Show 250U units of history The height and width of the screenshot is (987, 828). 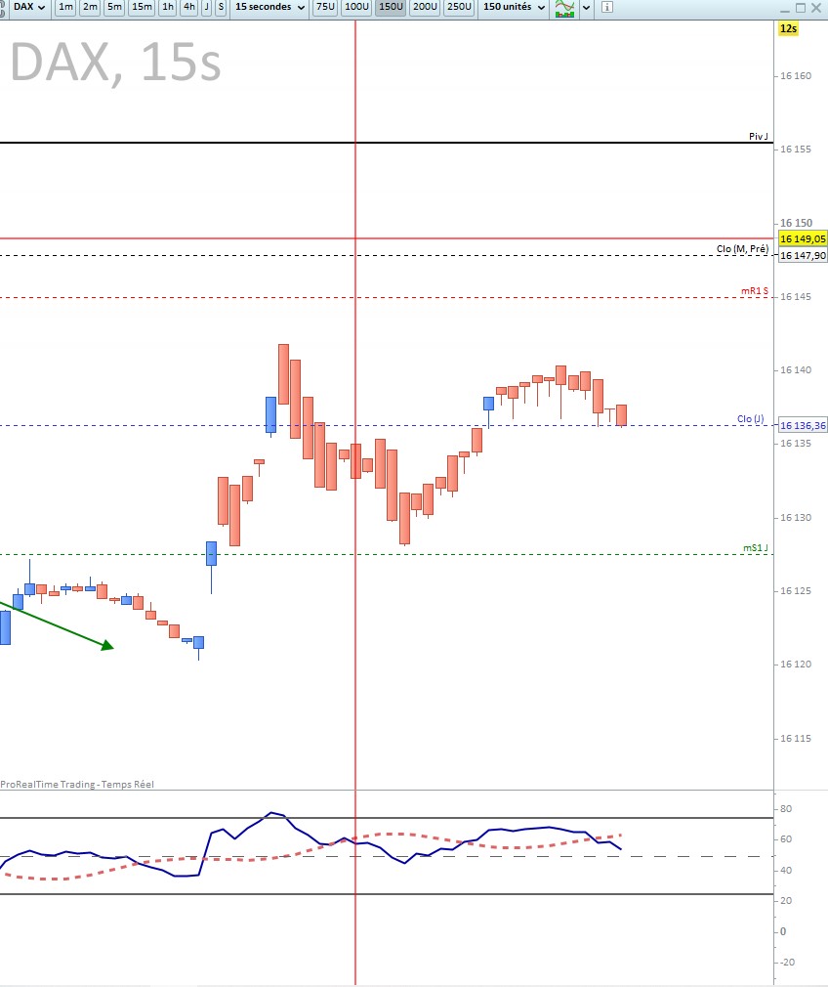click(459, 7)
